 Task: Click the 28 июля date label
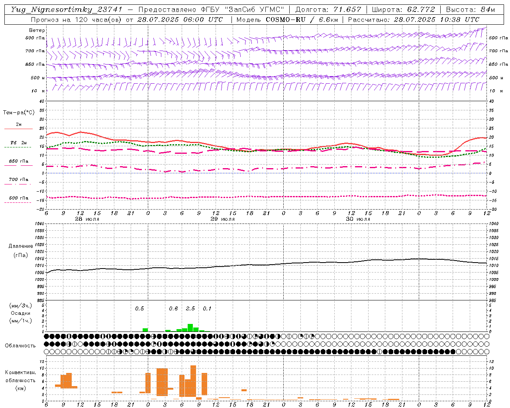[x=87, y=219]
